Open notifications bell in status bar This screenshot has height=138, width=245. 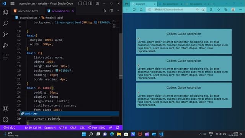[x=118, y=128]
